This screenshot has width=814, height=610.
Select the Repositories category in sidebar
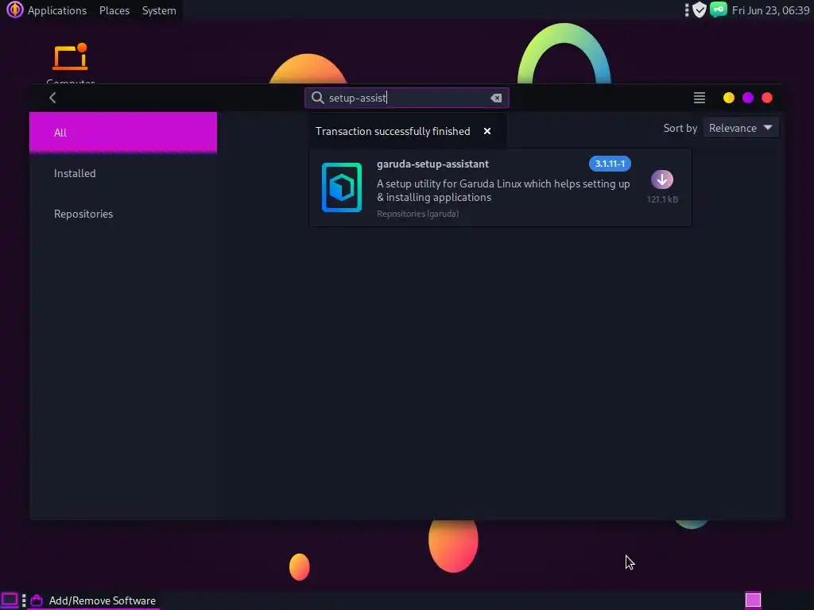coord(123,214)
